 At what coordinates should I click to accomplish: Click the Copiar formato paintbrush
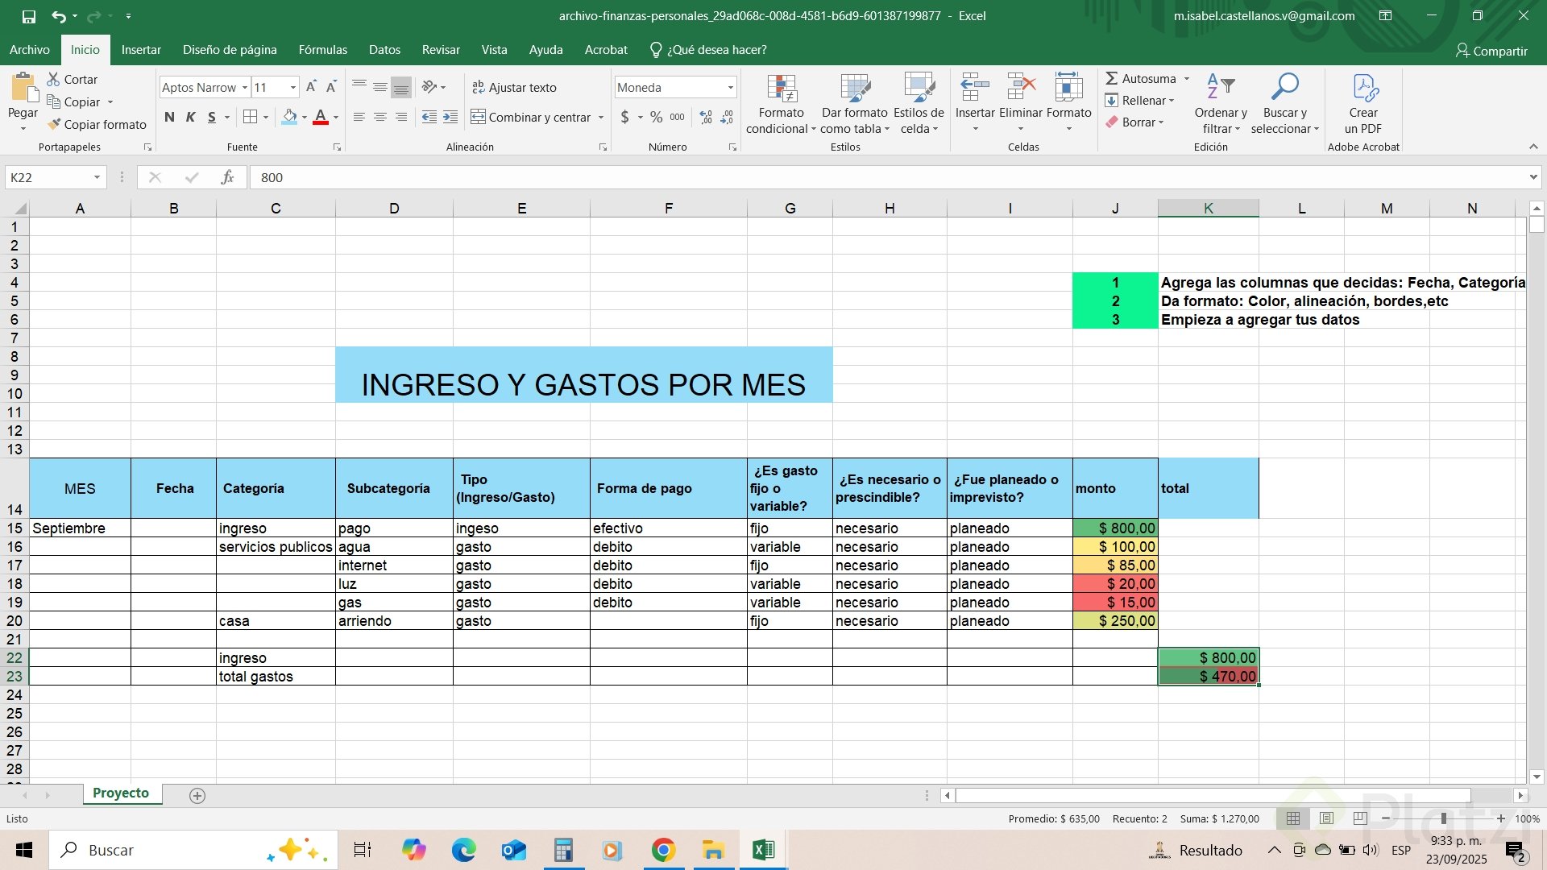click(x=55, y=124)
